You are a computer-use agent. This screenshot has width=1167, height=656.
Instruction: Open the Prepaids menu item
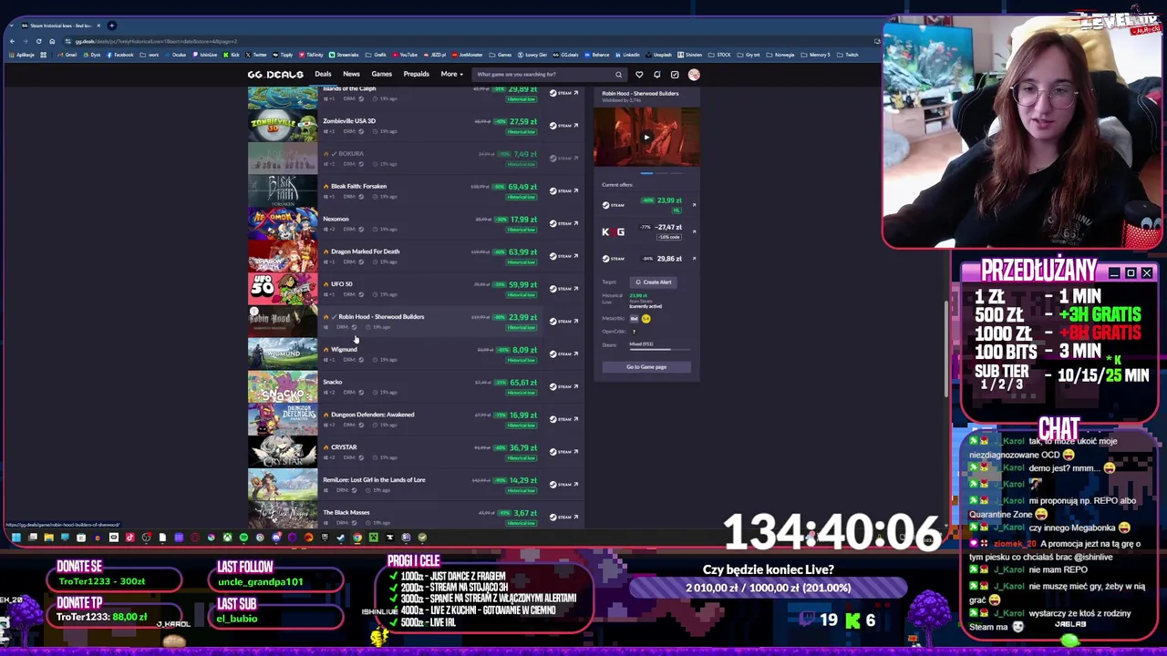pos(416,75)
